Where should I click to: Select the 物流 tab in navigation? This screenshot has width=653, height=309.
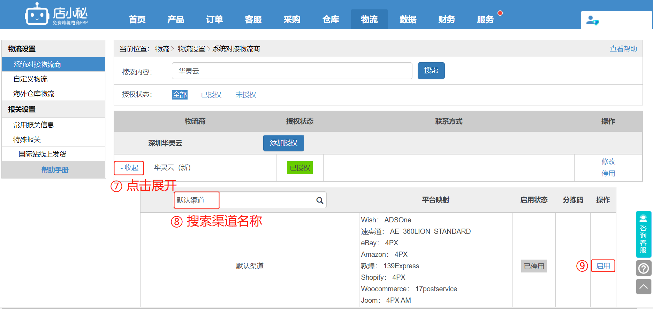click(369, 19)
